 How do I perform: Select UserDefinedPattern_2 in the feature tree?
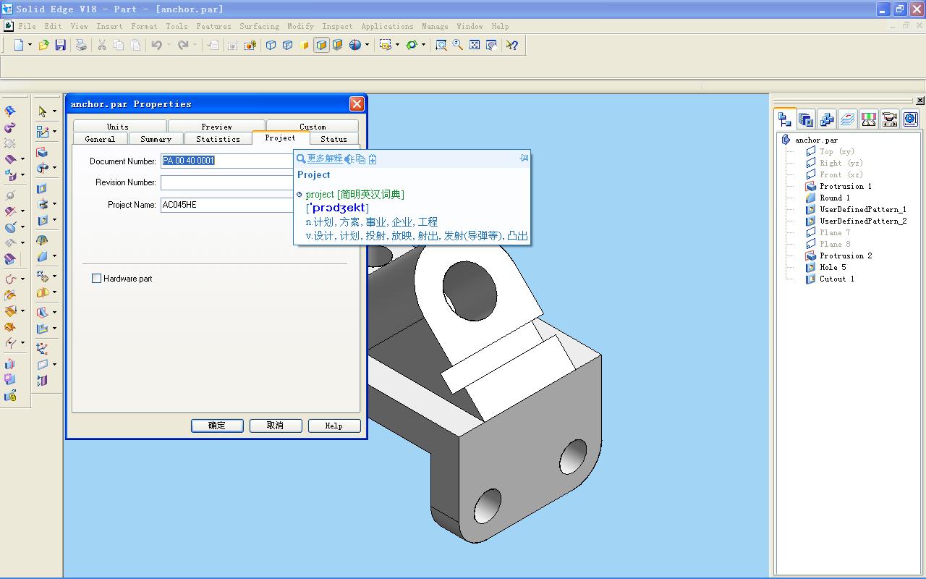tap(863, 221)
